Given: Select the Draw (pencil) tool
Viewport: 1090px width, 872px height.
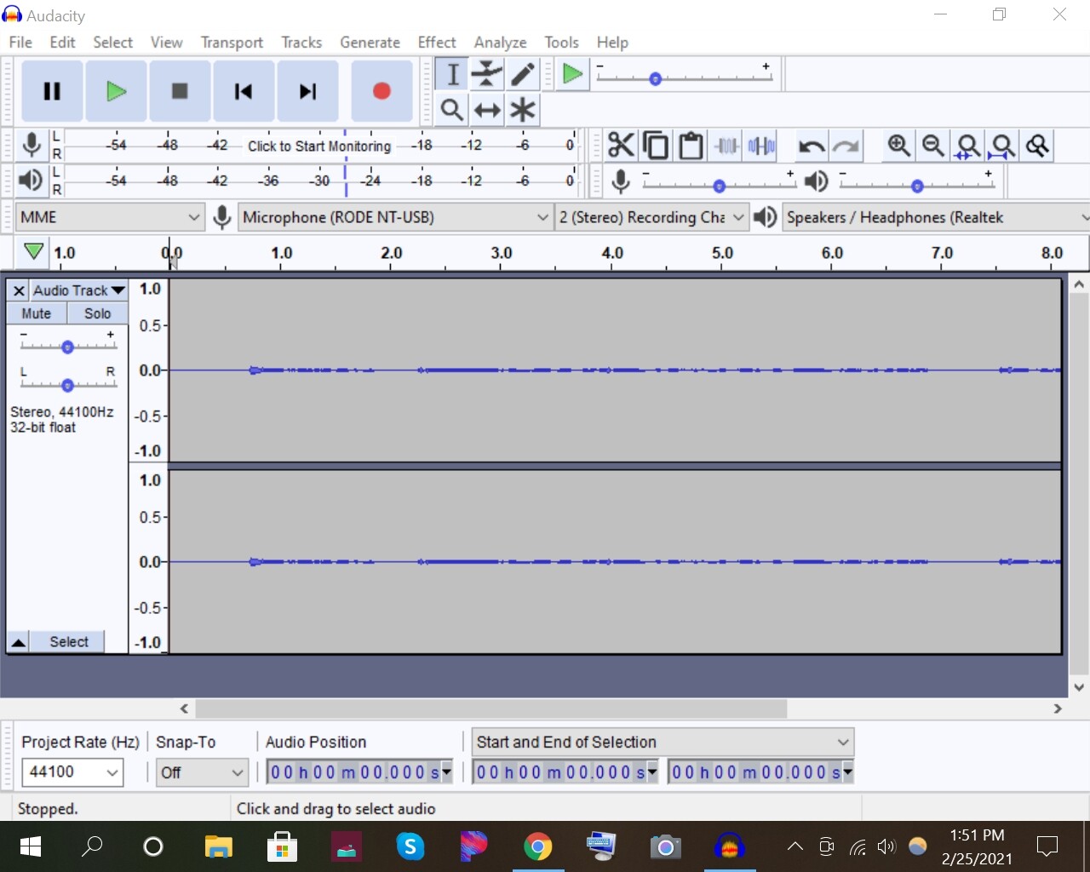Looking at the screenshot, I should [x=522, y=74].
